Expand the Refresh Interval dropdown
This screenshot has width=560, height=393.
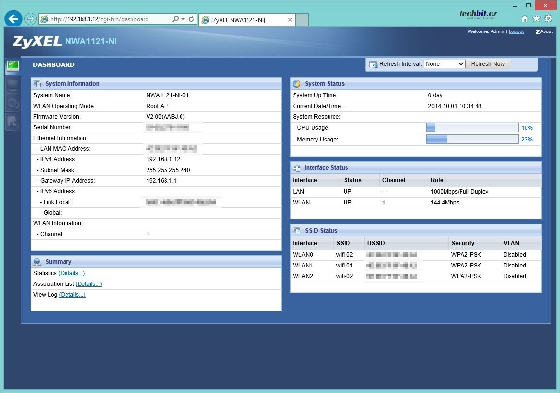pos(444,64)
